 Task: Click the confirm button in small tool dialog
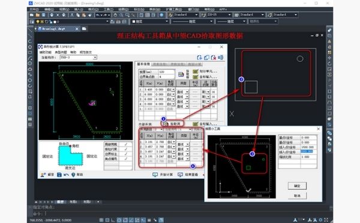[x=297, y=186]
